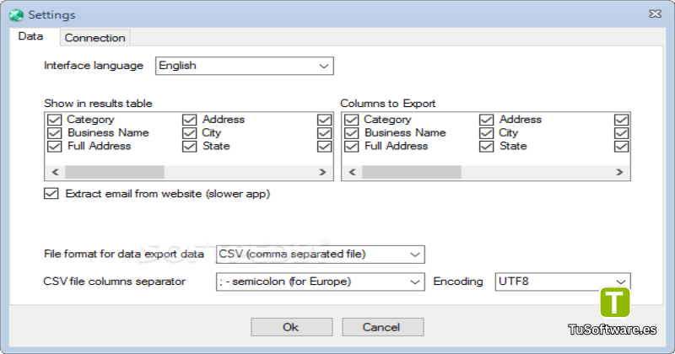This screenshot has height=354, width=675.
Task: Toggle State checkbox in Columns to Export
Action: (487, 147)
